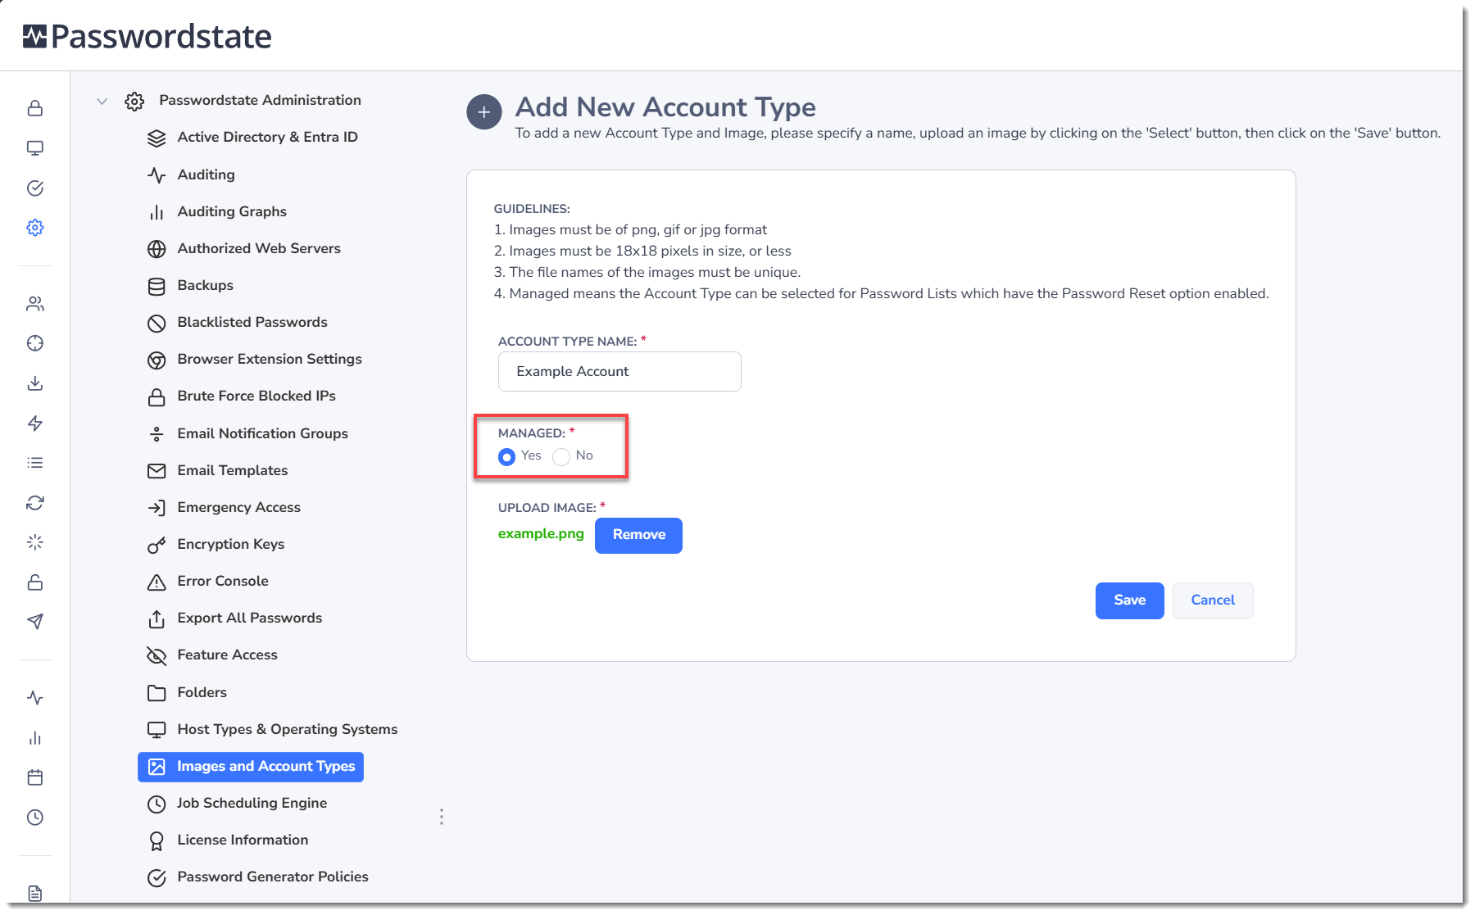Click the example.png file name
Image resolution: width=1475 pixels, height=915 pixels.
click(x=541, y=533)
